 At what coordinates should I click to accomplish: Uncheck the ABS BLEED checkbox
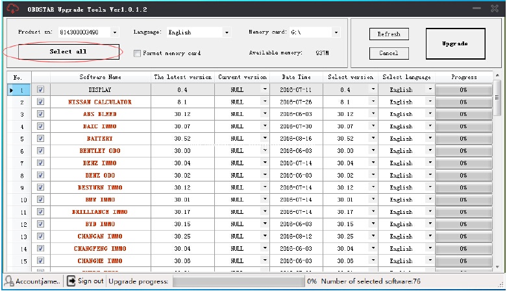[x=40, y=114]
